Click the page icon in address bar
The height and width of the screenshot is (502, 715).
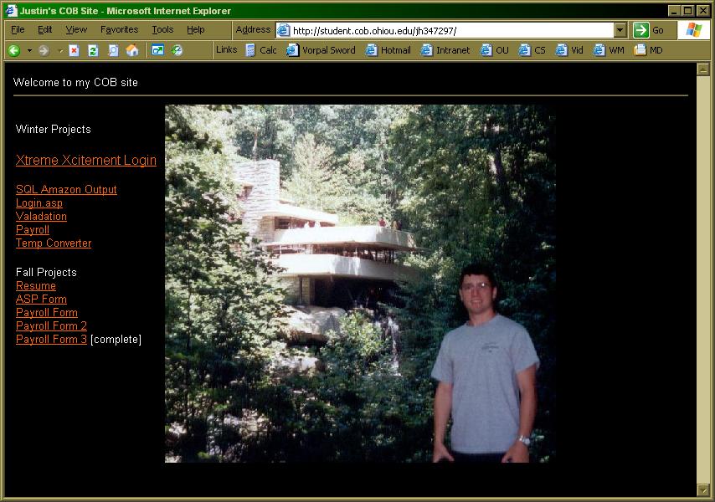284,30
